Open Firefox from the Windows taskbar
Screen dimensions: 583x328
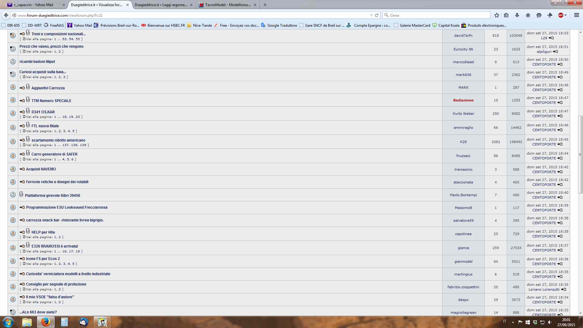pos(46,322)
